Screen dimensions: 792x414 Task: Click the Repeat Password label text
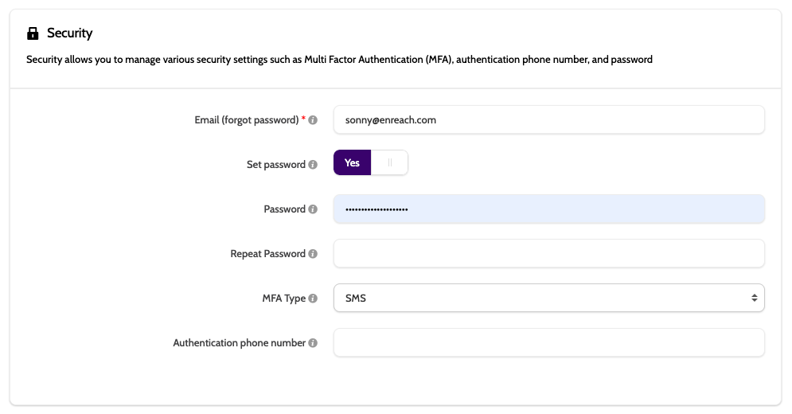tap(267, 253)
